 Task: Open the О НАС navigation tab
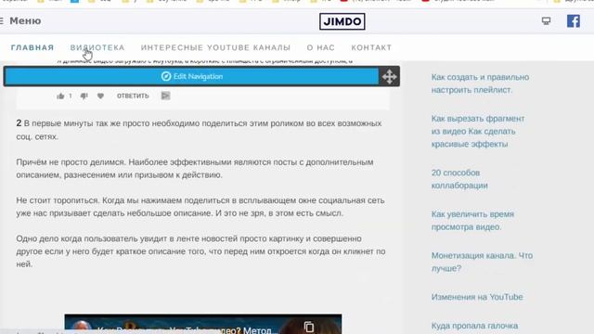point(320,47)
